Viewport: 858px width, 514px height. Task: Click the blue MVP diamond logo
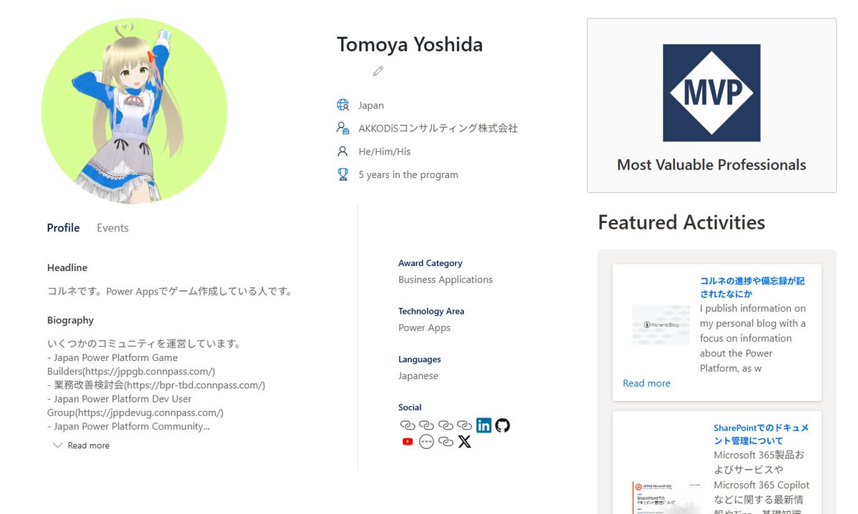[x=711, y=93]
